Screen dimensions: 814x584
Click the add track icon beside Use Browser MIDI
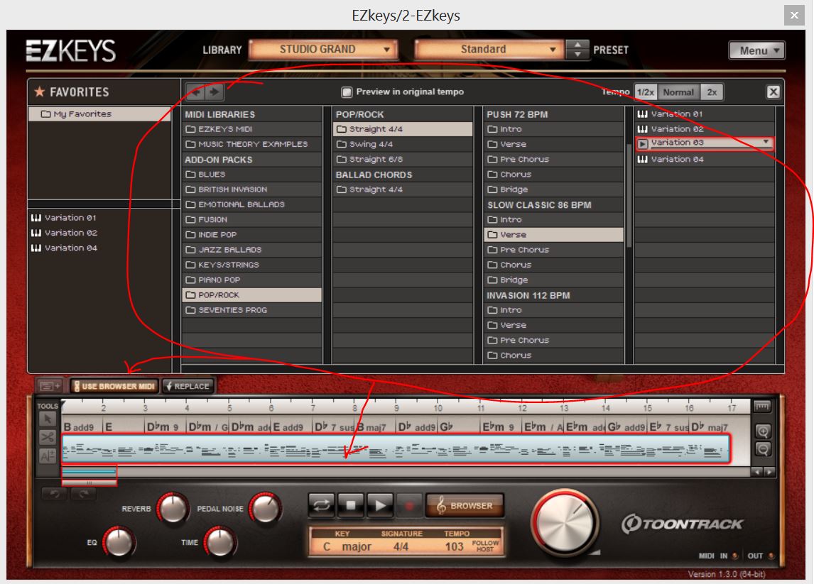click(50, 386)
